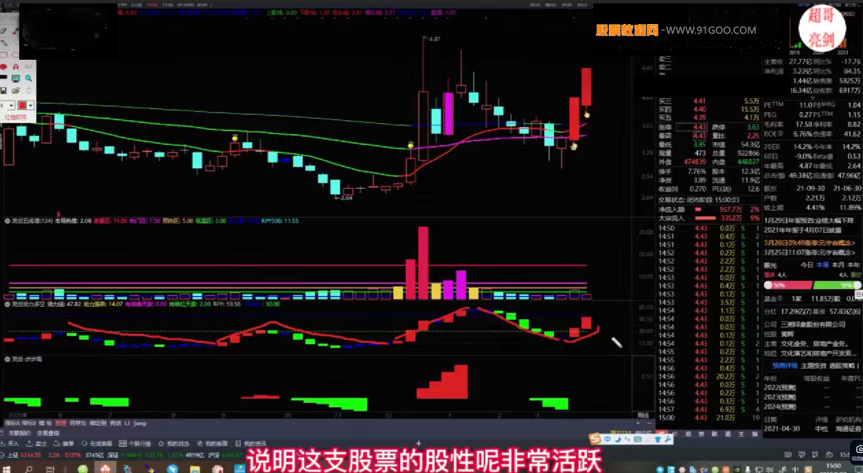Click the 买入 buy button
This screenshot has width=863, height=473.
click(x=12, y=444)
